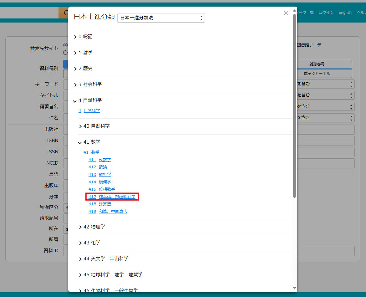Close the 日本十進分類 dialog
This screenshot has width=366, height=297.
tap(286, 13)
